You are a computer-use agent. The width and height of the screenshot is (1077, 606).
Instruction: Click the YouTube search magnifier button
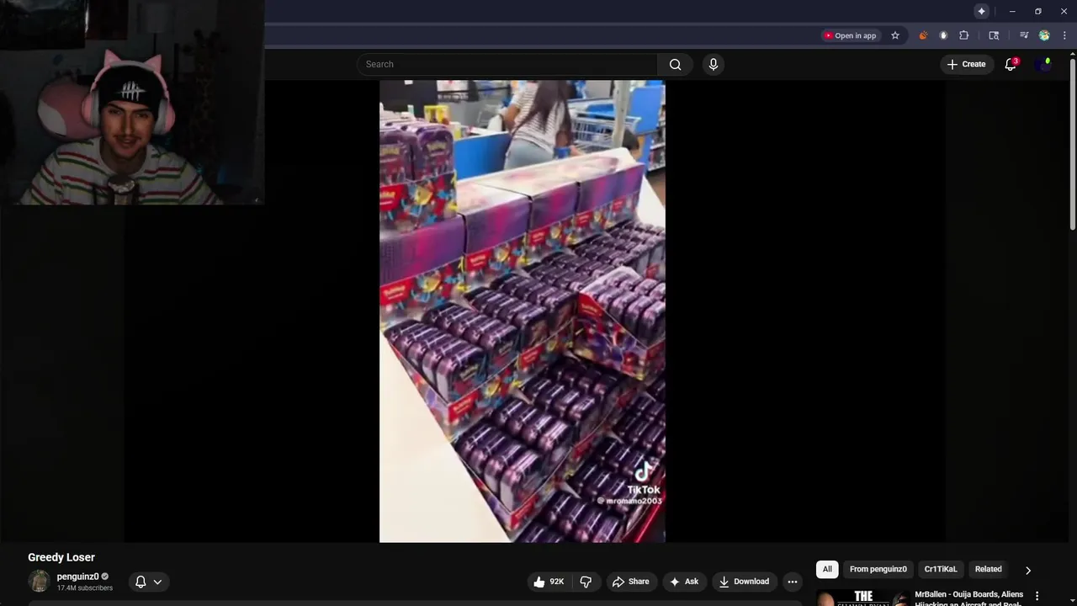click(x=675, y=65)
